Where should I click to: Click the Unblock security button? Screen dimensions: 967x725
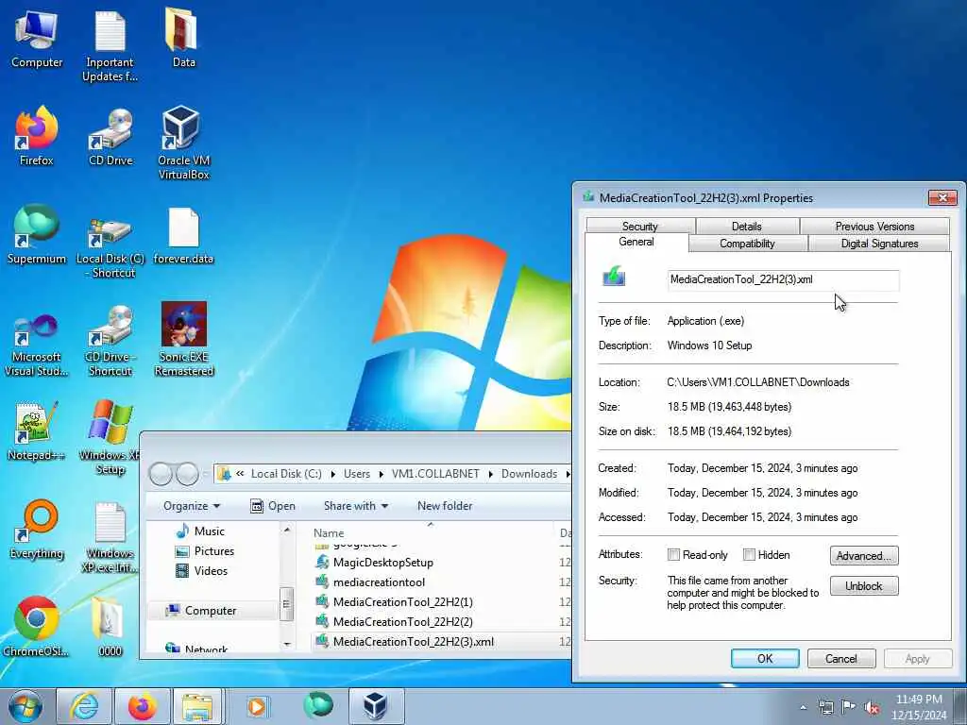pos(864,585)
